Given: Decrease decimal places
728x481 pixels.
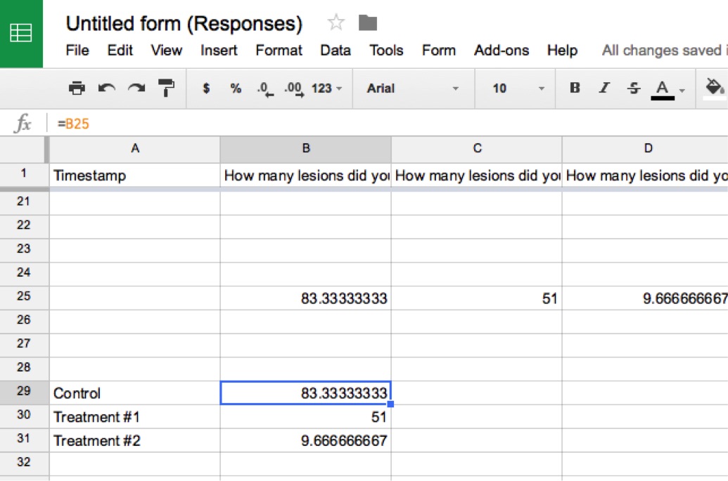Looking at the screenshot, I should point(264,88).
